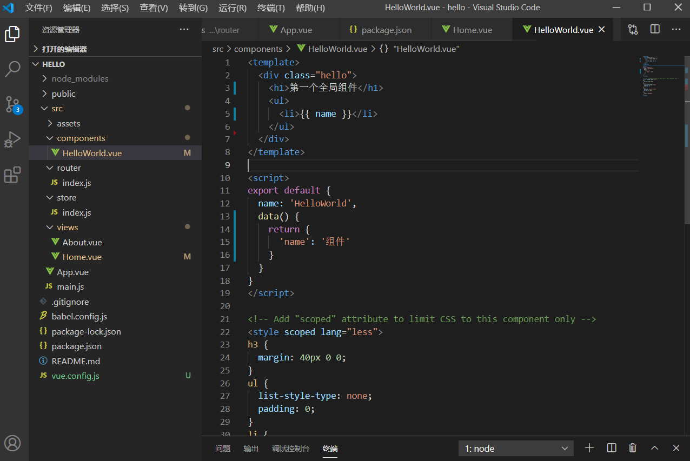Expand the node_modules folder
690x461 pixels.
click(x=115, y=79)
